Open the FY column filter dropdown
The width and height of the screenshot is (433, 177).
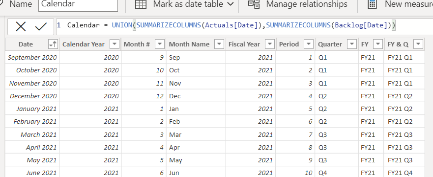pyautogui.click(x=378, y=44)
